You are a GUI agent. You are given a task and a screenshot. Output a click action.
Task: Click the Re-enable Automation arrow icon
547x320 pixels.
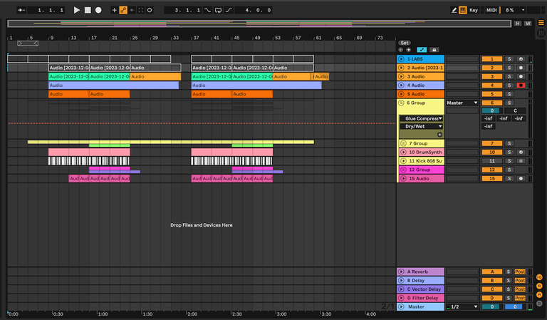coord(132,10)
